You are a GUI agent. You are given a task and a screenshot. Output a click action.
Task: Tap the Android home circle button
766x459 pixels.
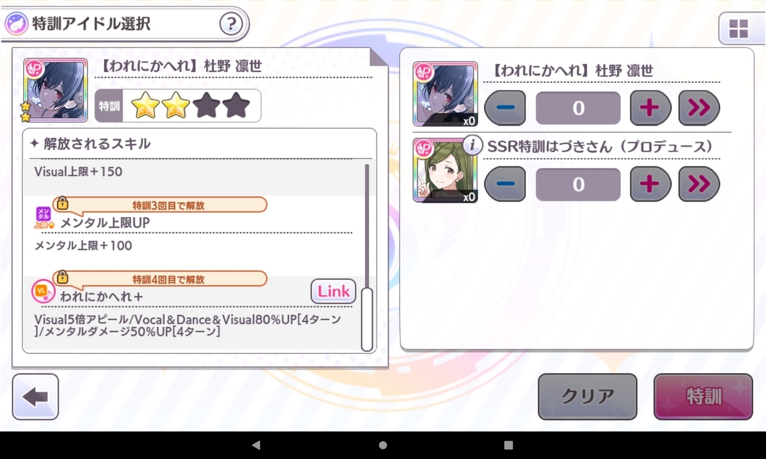pos(383,445)
